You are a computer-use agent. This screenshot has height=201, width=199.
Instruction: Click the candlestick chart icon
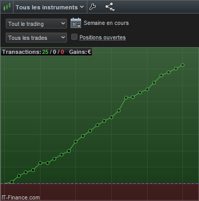click(7, 7)
